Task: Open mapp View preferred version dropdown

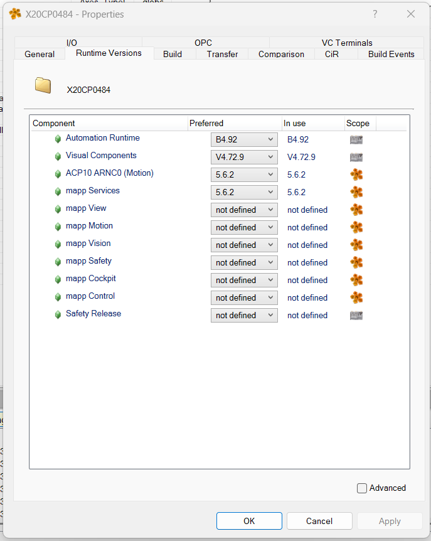Action: pyautogui.click(x=244, y=210)
